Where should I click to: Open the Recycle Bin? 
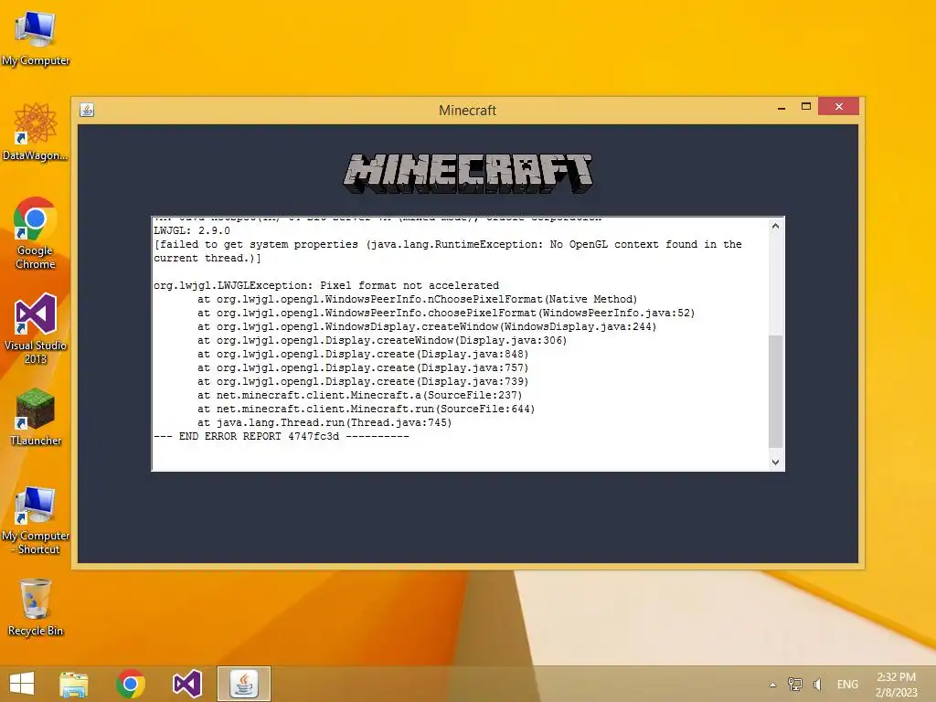tap(36, 607)
